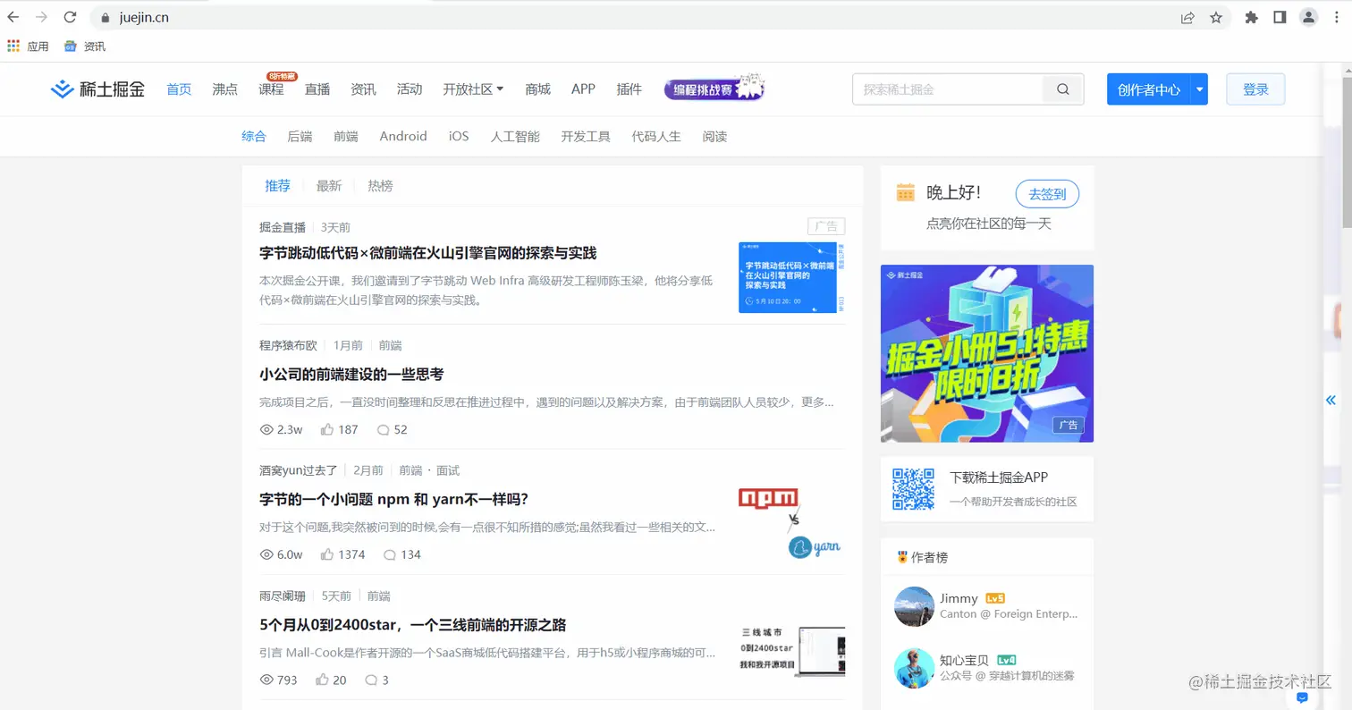Image resolution: width=1352 pixels, height=710 pixels.
Task: Open article 5个月从0到2400star
Action: (412, 624)
